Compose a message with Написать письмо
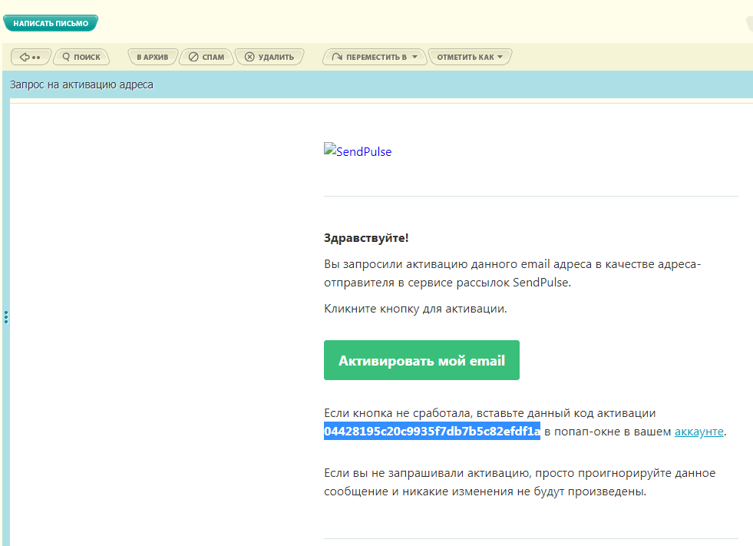Viewport: 753px width, 546px height. (x=51, y=23)
